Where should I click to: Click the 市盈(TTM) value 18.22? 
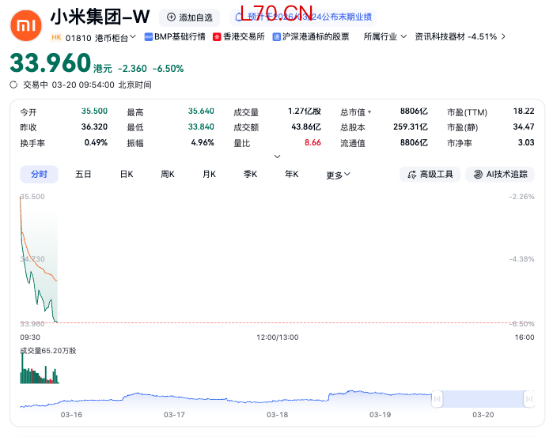[x=524, y=111]
